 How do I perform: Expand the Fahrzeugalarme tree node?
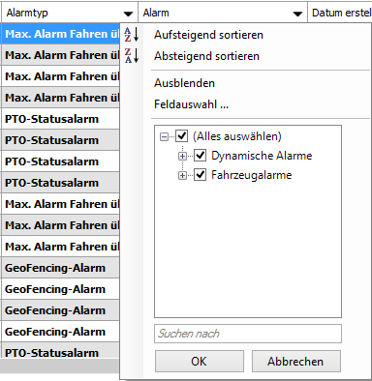[182, 176]
